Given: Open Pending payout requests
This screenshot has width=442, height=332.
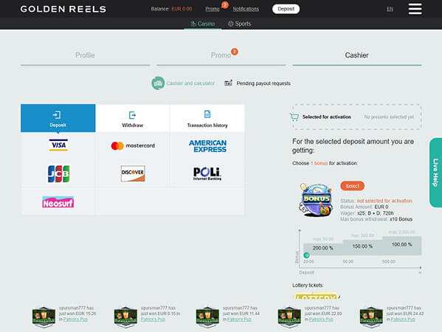Looking at the screenshot, I should click(258, 83).
